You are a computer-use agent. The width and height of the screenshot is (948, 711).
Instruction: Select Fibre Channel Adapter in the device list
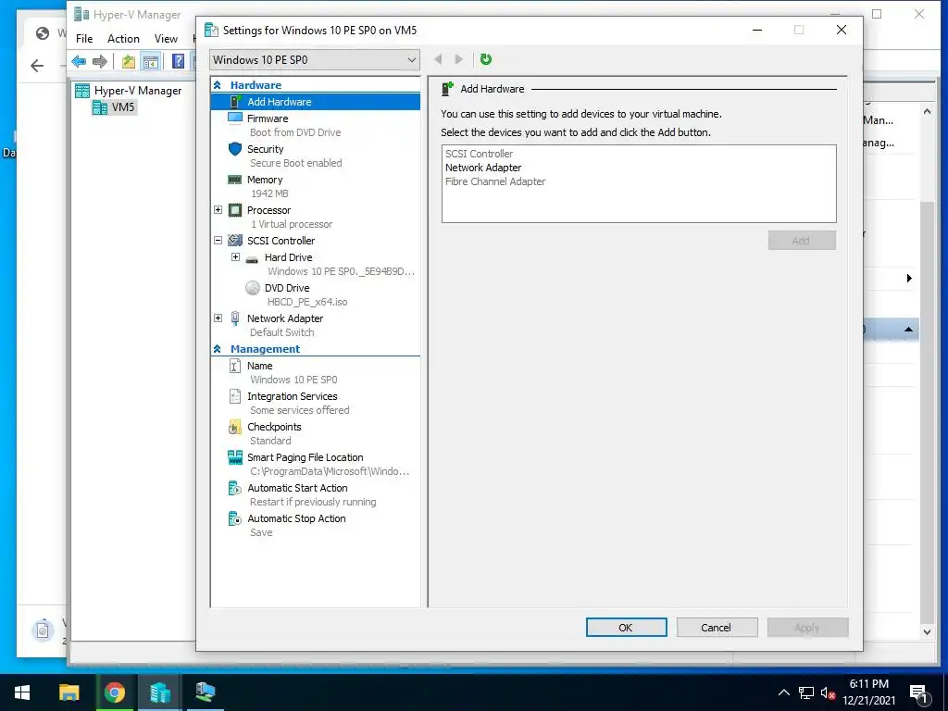point(495,181)
